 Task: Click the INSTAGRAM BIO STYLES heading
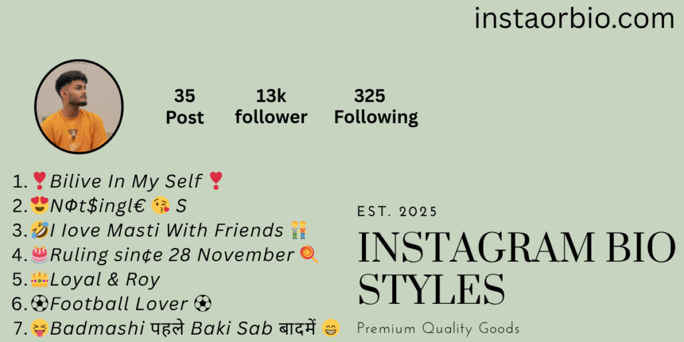[516, 270]
